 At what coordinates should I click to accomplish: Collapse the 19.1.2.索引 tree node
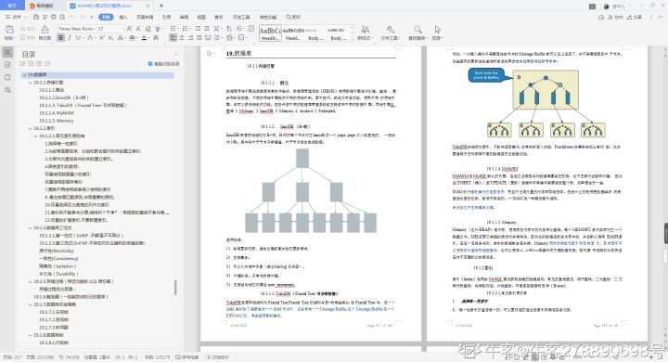31,128
